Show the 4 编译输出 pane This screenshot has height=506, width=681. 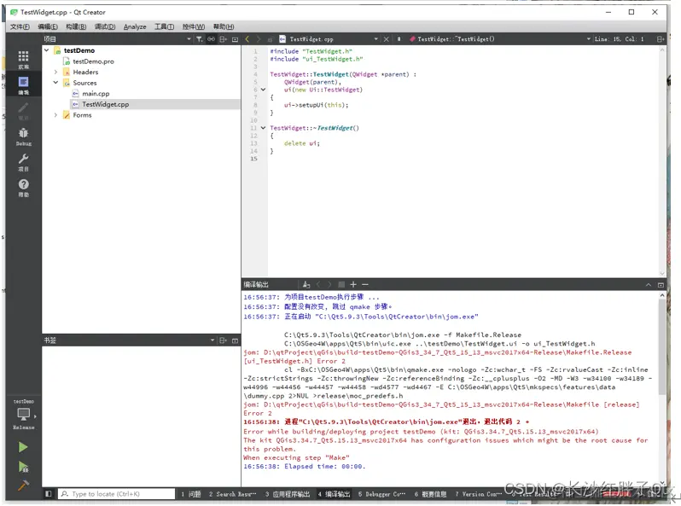click(334, 494)
